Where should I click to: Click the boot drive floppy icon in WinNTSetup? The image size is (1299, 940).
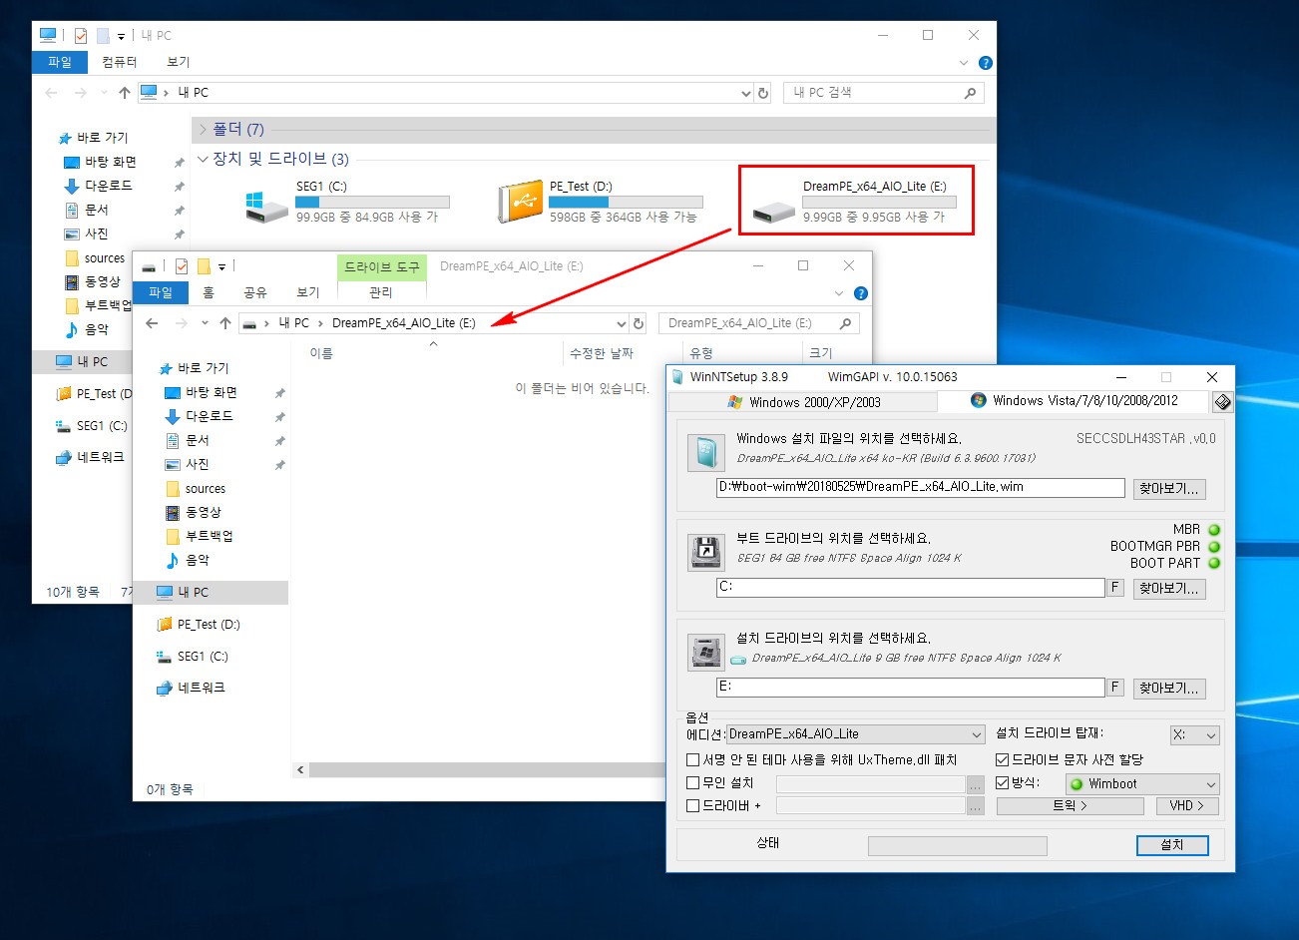(x=706, y=552)
